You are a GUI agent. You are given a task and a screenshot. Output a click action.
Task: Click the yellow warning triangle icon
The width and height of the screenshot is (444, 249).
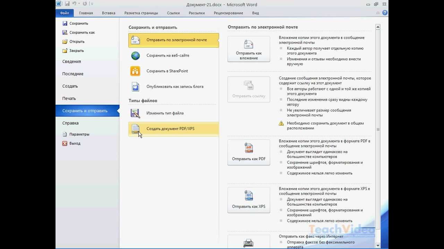(281, 123)
